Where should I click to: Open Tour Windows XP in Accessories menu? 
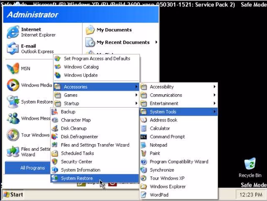pos(178,178)
